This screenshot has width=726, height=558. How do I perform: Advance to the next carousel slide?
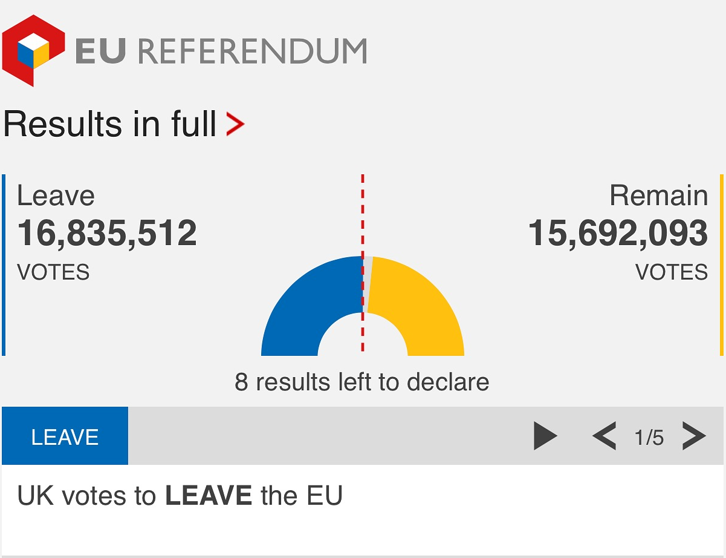(x=693, y=436)
